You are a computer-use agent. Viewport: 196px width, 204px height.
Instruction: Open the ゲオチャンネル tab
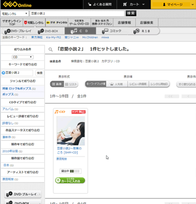tap(57, 22)
